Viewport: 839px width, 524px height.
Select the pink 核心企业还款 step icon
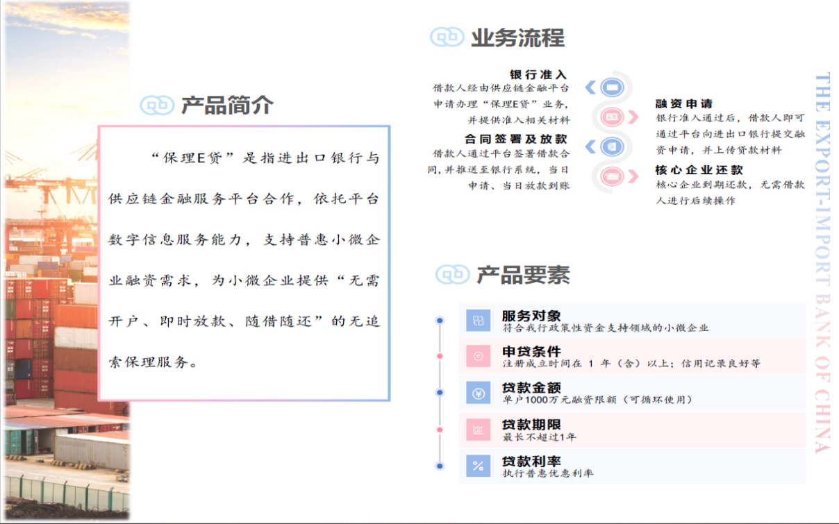[612, 176]
